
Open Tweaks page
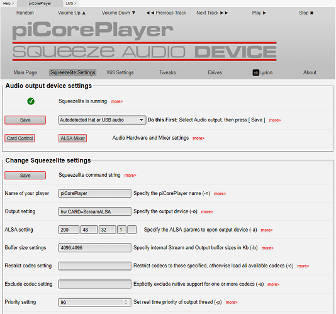[167, 72]
